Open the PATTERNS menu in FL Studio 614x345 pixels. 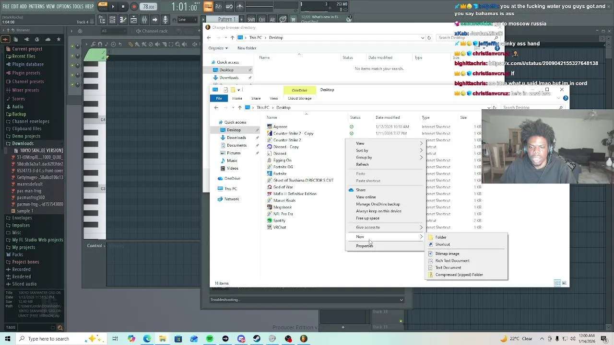click(36, 6)
